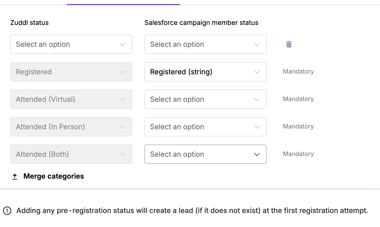The image size is (380, 227).
Task: Click the chevron in Registered (string) dropdown
Action: click(257, 72)
